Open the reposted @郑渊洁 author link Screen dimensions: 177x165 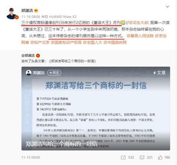click(x=28, y=55)
